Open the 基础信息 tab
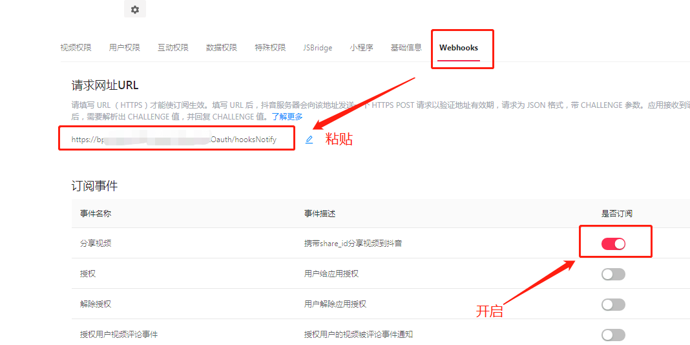 (406, 48)
